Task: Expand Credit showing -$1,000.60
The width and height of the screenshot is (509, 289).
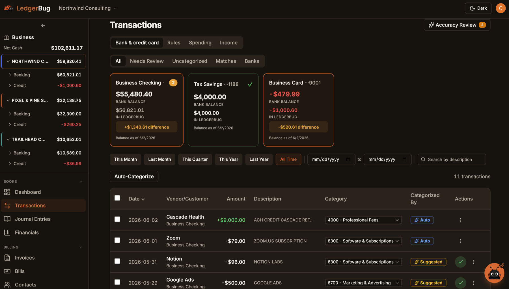Action: (10, 85)
